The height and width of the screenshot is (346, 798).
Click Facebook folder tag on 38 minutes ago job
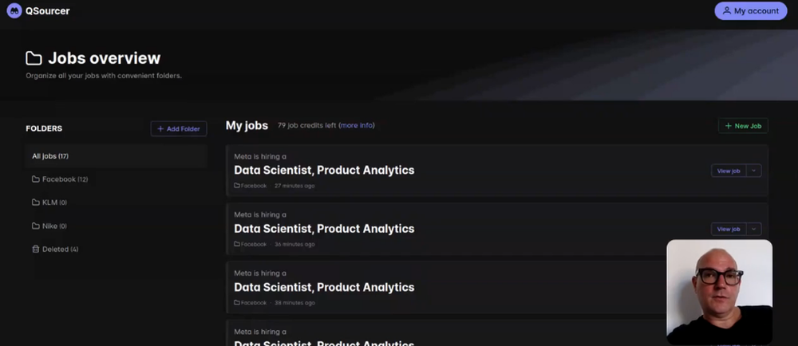(x=251, y=302)
